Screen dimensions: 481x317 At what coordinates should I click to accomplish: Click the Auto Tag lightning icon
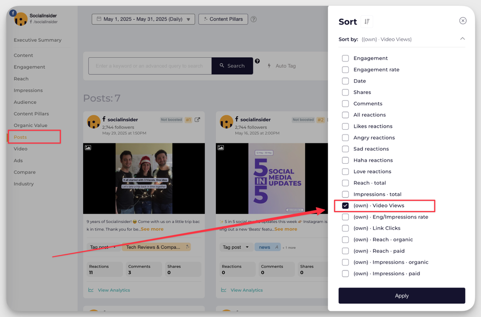tap(269, 66)
